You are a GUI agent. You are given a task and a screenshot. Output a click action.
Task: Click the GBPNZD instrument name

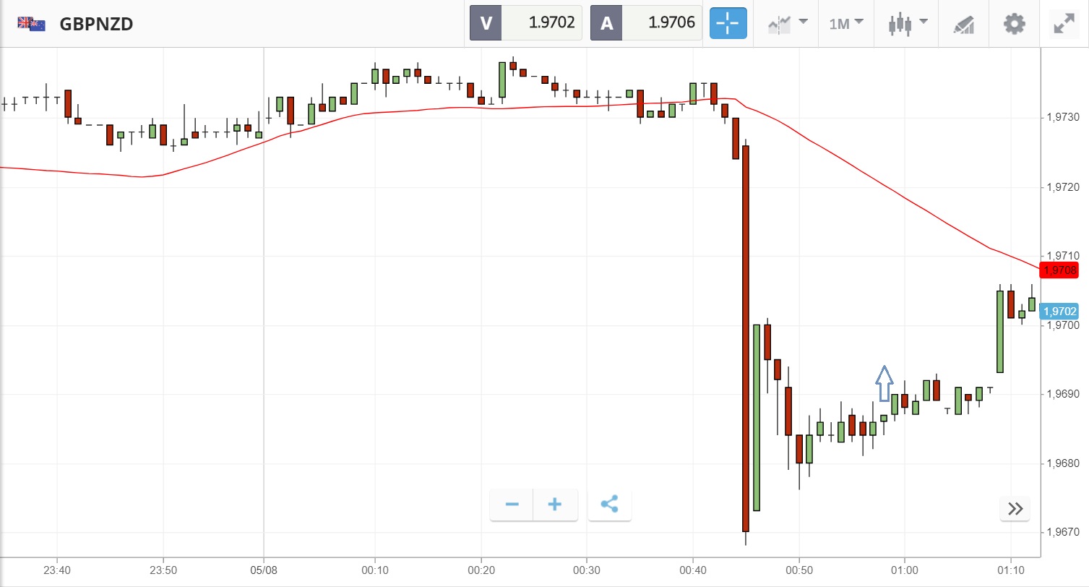click(96, 24)
